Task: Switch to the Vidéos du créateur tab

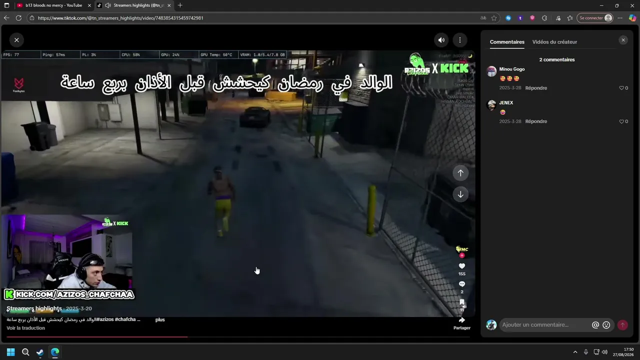Action: pyautogui.click(x=554, y=42)
